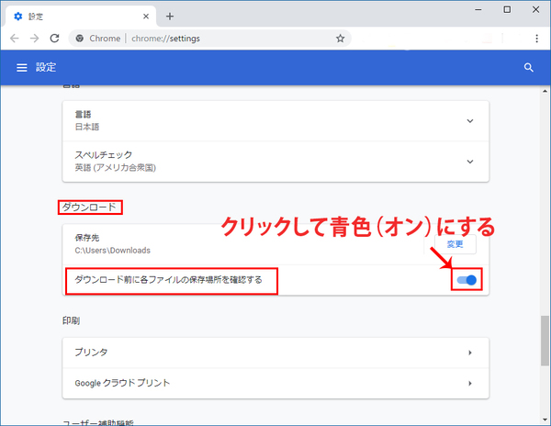
Task: Click the 変更 button for download location
Action: 455,245
